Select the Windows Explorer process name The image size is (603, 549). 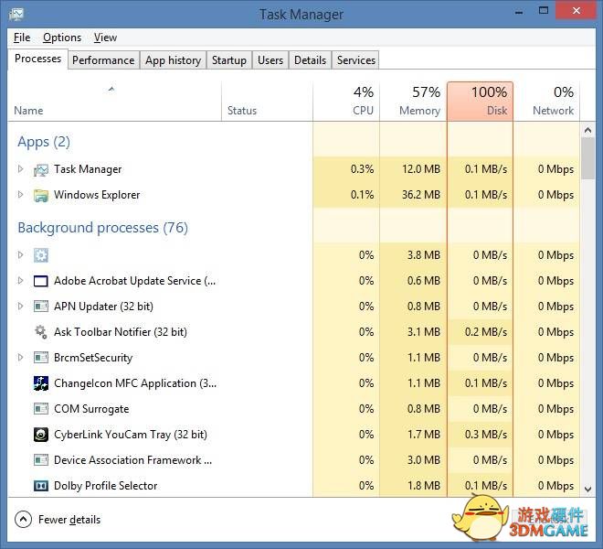pyautogui.click(x=97, y=195)
